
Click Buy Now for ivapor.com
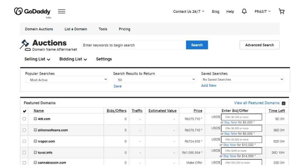pos(230,145)
